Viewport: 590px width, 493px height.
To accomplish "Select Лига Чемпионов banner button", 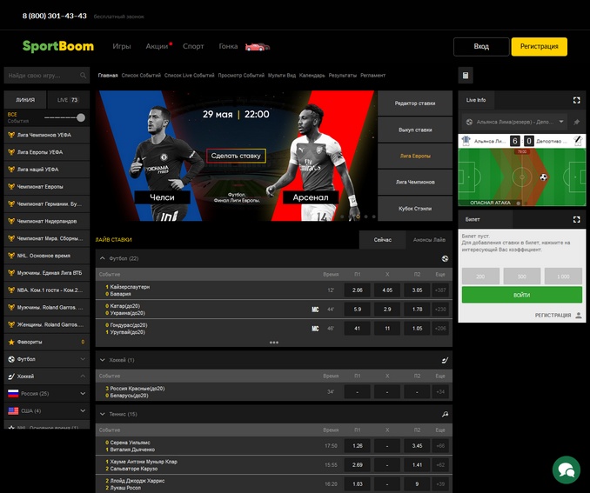I will pyautogui.click(x=415, y=182).
